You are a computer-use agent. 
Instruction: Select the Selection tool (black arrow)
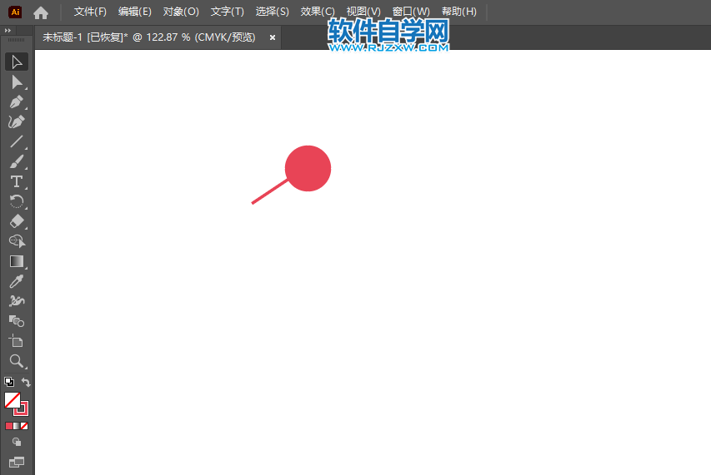coord(17,62)
